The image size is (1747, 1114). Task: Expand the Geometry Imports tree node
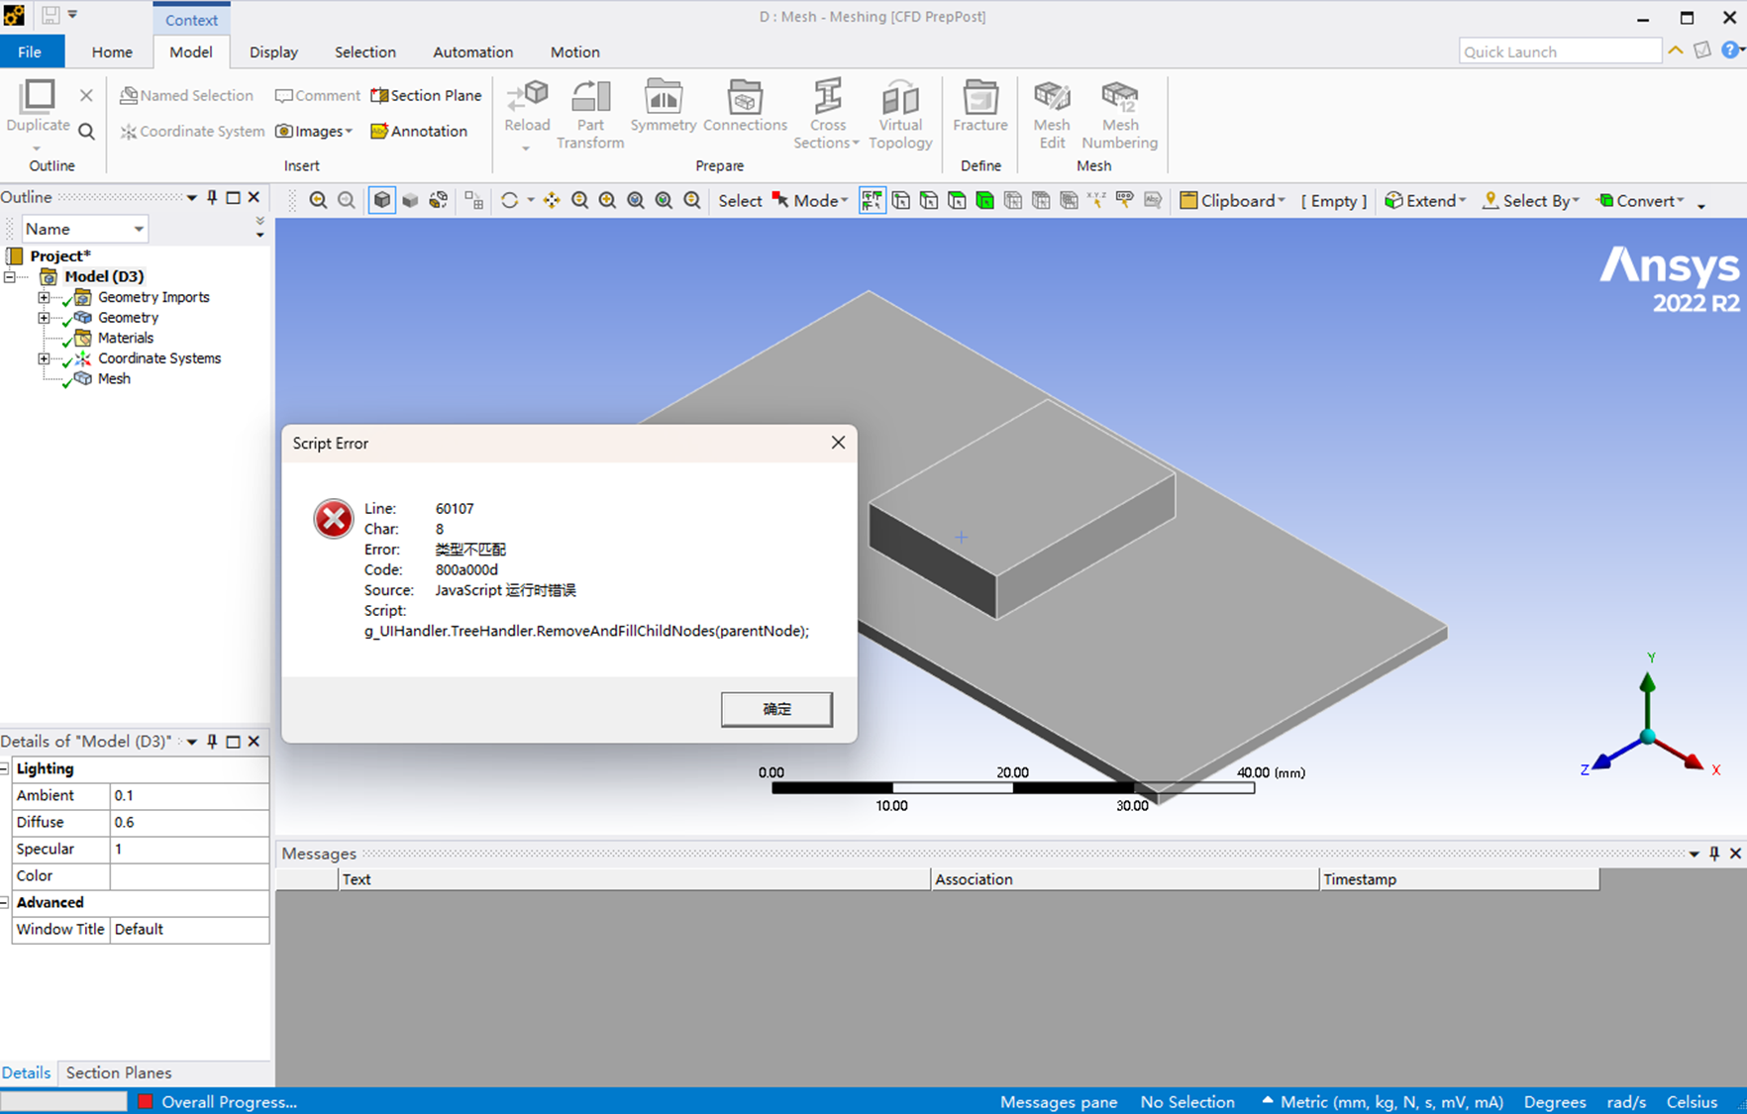(44, 297)
